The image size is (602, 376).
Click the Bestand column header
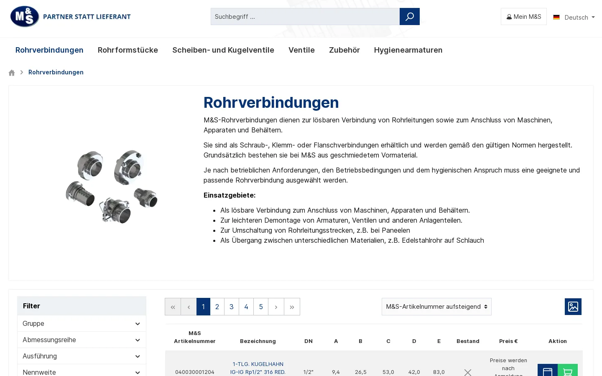468,341
